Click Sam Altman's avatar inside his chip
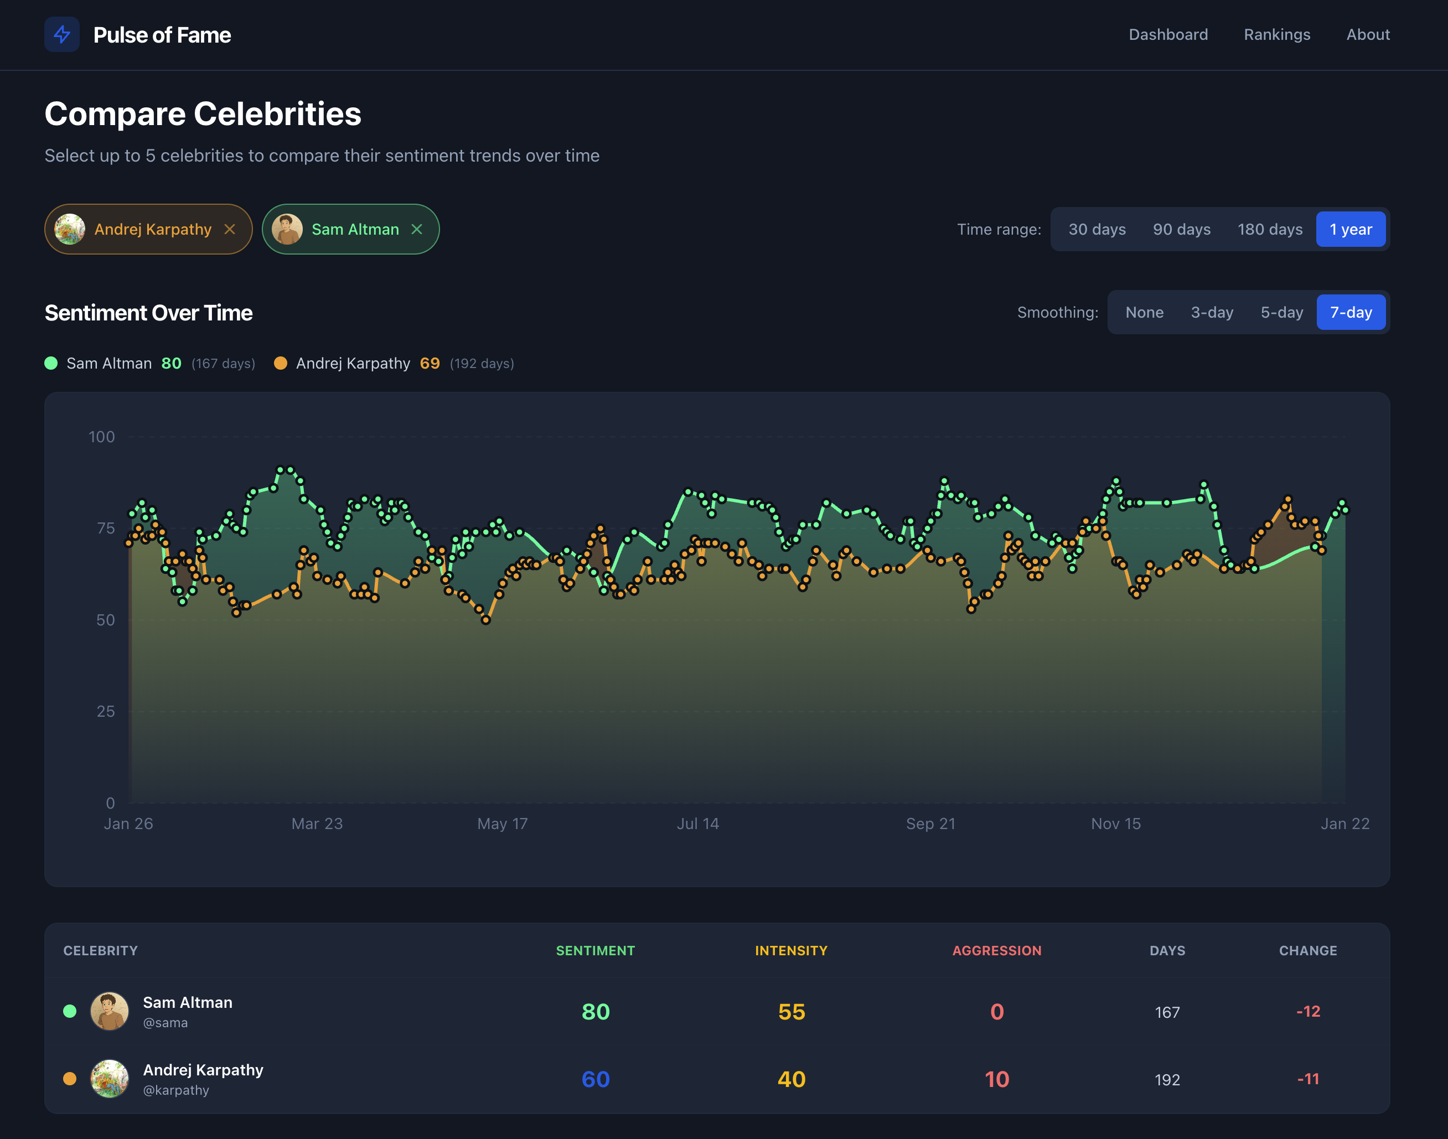Viewport: 1448px width, 1139px height. pyautogui.click(x=288, y=229)
